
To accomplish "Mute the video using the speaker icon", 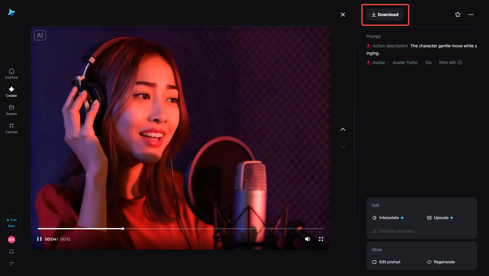I will 308,239.
